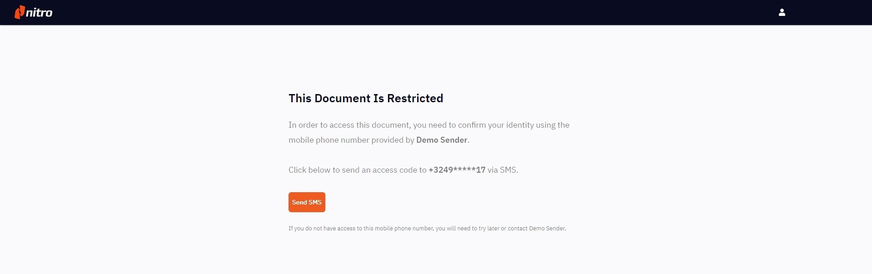Screen dimensions: 872x274
Task: Open account options from the navbar avatar
Action: [782, 12]
